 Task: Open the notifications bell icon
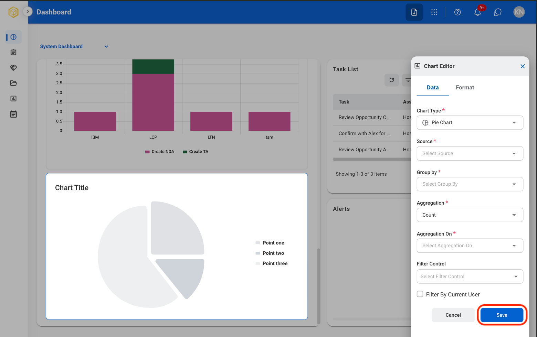point(477,12)
